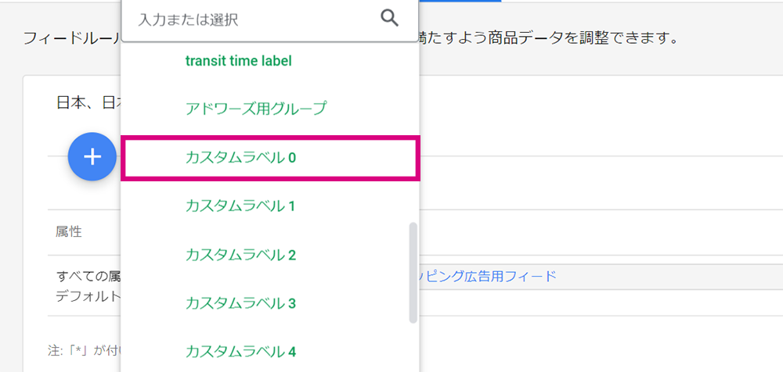Open the ッピング広告用フィード link
Screen dimensions: 783x372
(x=488, y=276)
